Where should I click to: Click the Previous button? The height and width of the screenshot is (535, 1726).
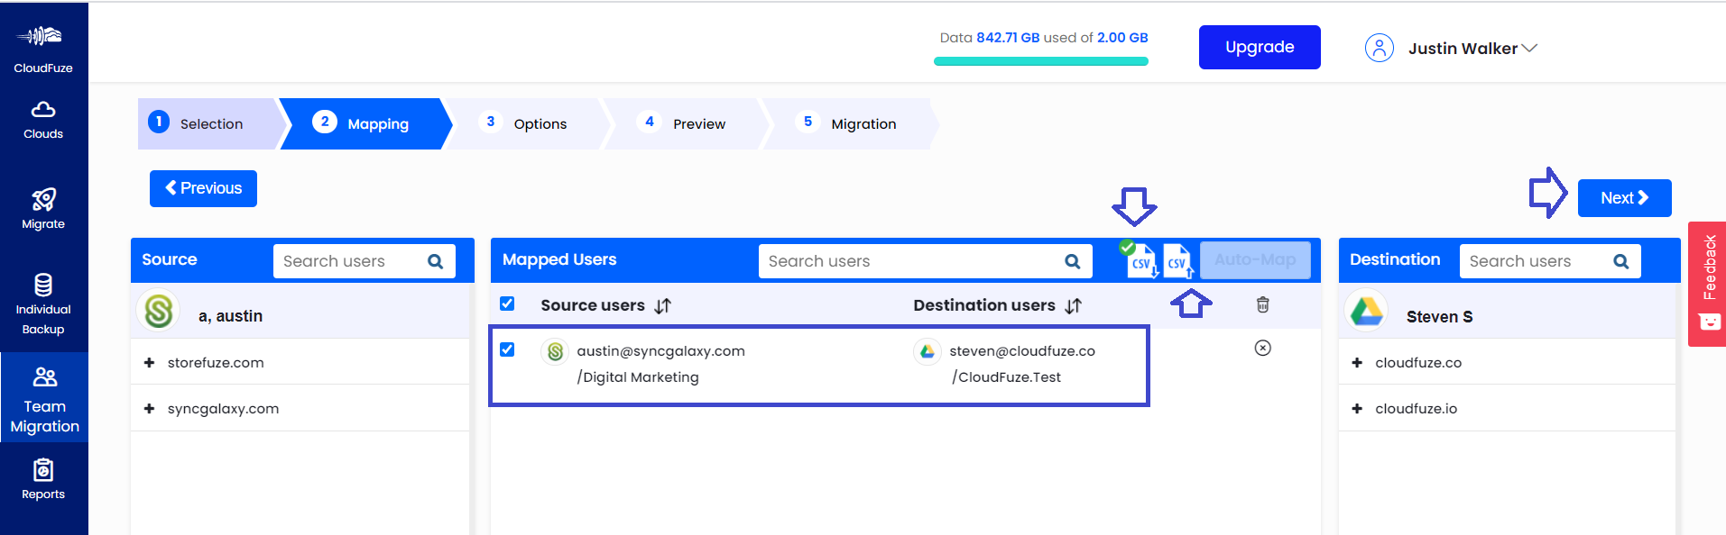tap(203, 188)
